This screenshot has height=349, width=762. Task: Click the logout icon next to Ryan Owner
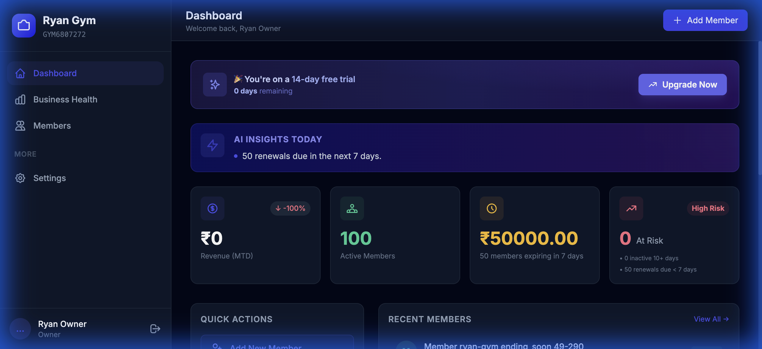(154, 329)
